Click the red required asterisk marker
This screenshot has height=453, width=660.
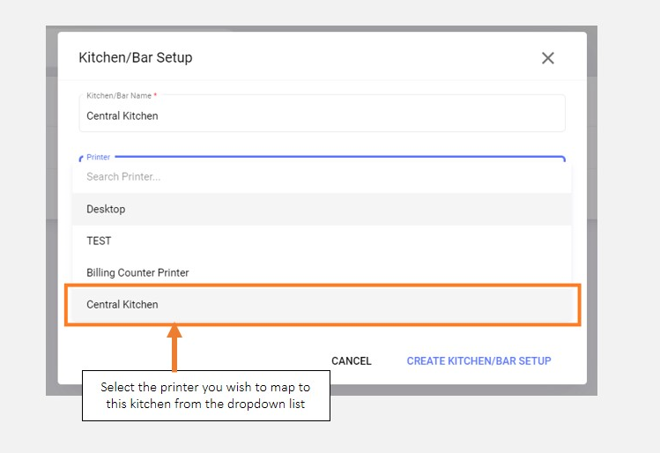point(155,95)
